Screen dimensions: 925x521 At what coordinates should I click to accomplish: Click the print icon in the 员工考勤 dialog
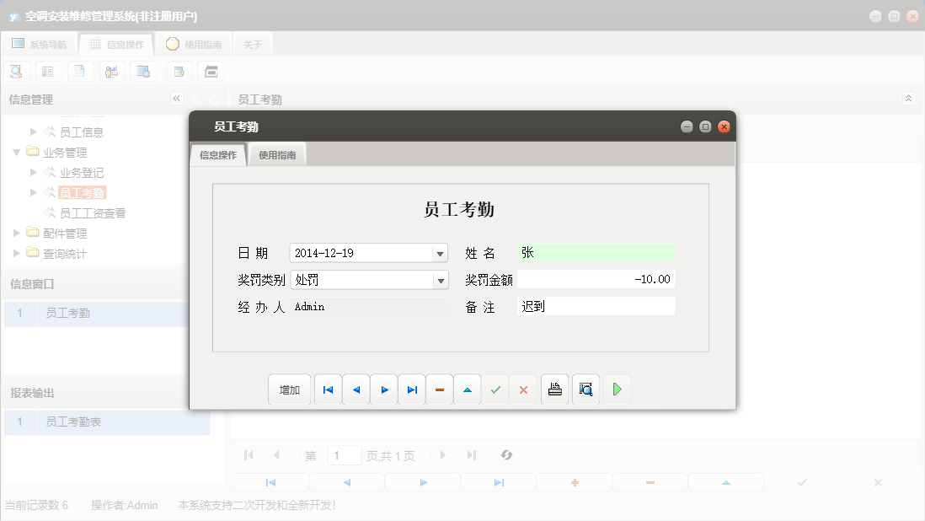click(x=554, y=389)
